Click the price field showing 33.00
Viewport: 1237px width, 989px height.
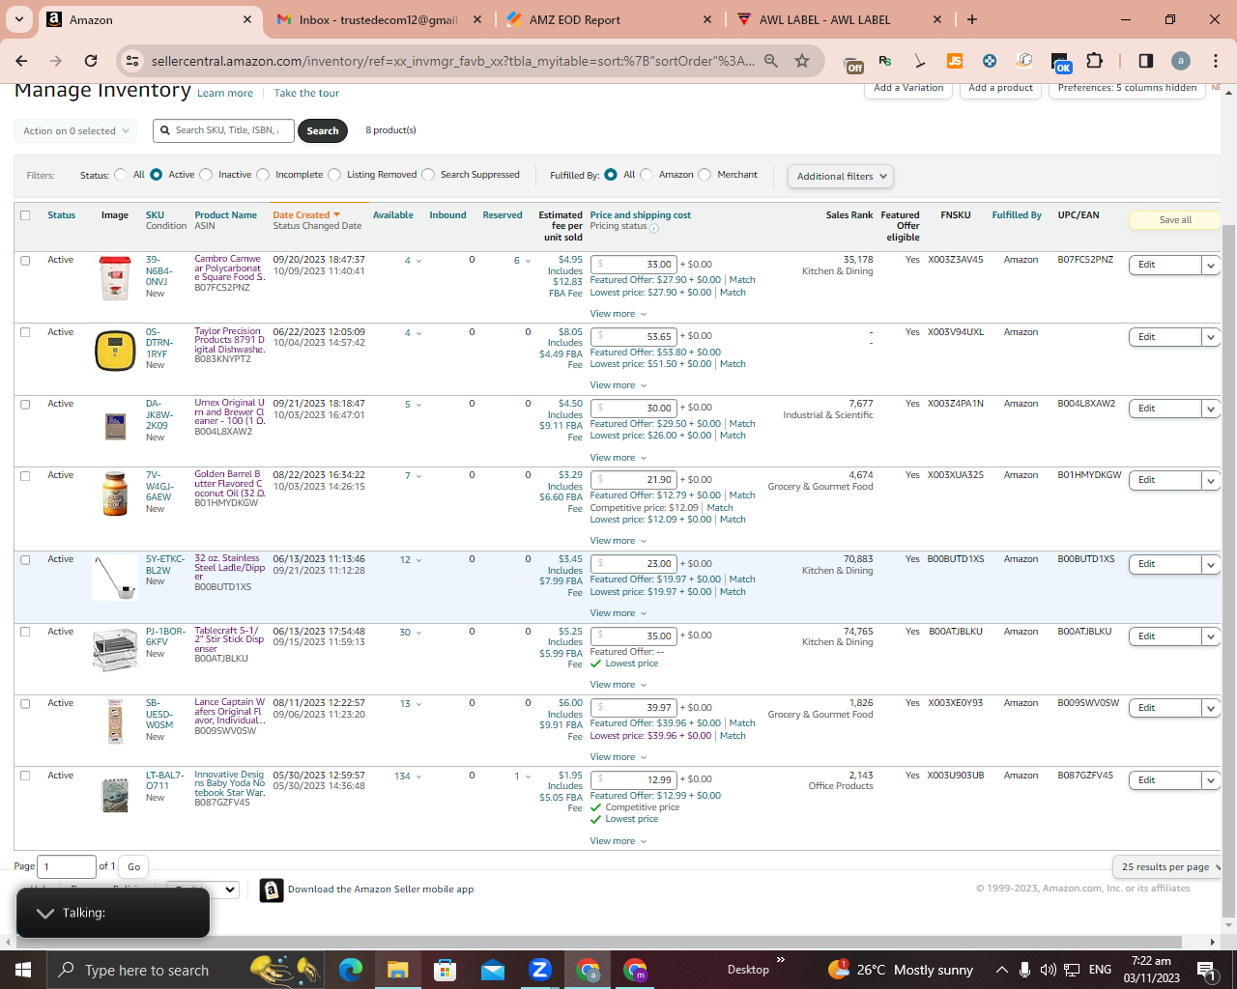[x=634, y=265]
